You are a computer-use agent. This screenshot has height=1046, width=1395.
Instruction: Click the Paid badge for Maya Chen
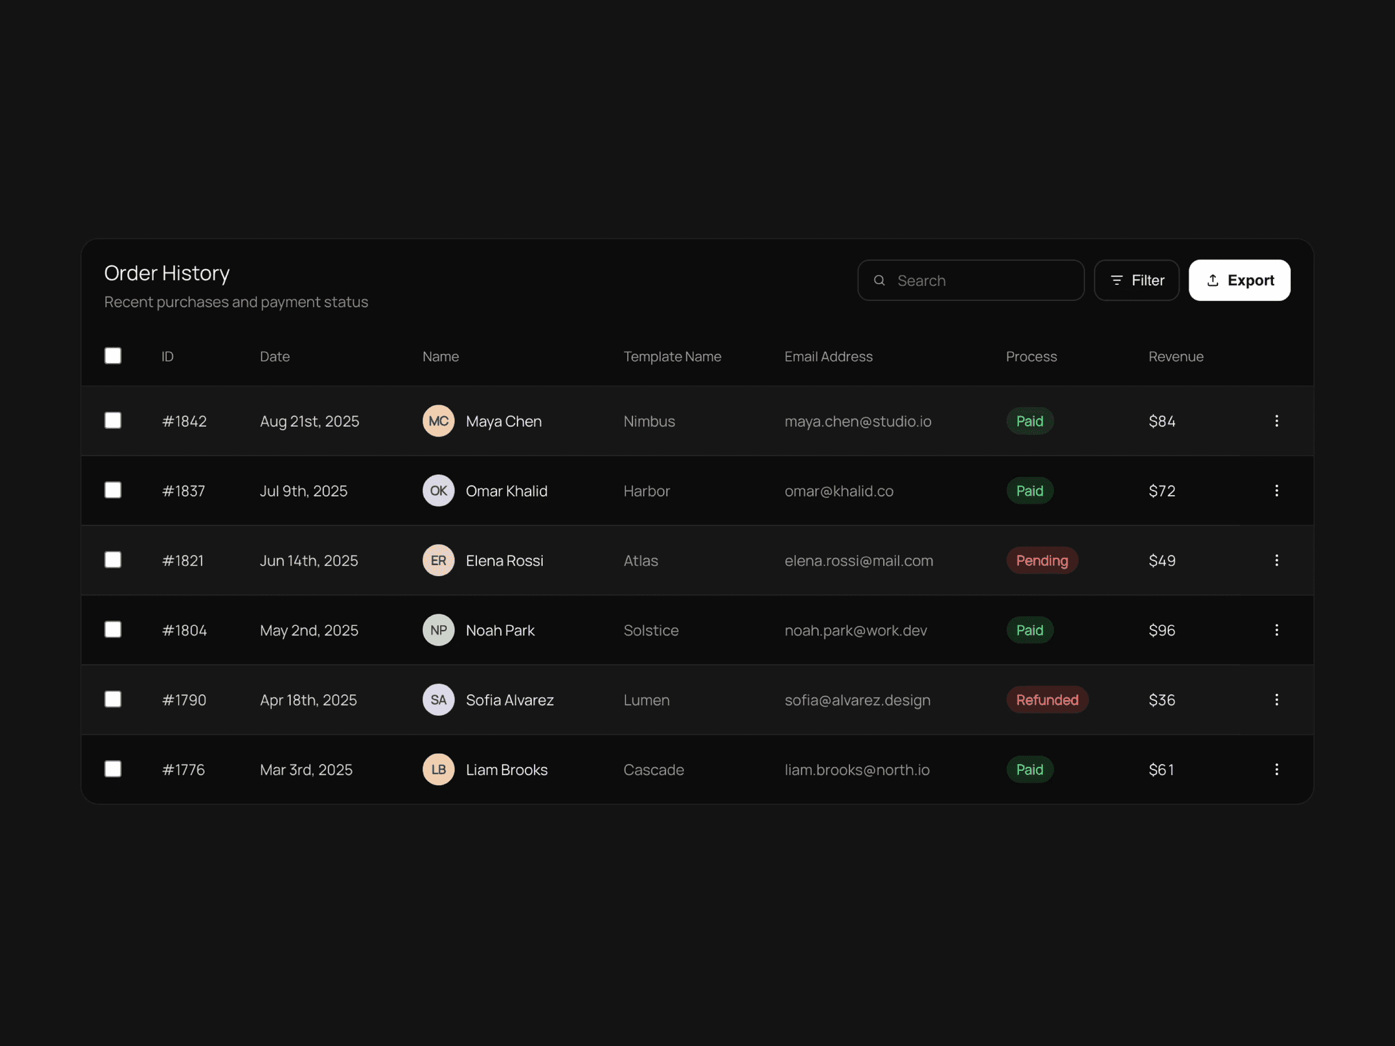(1030, 421)
